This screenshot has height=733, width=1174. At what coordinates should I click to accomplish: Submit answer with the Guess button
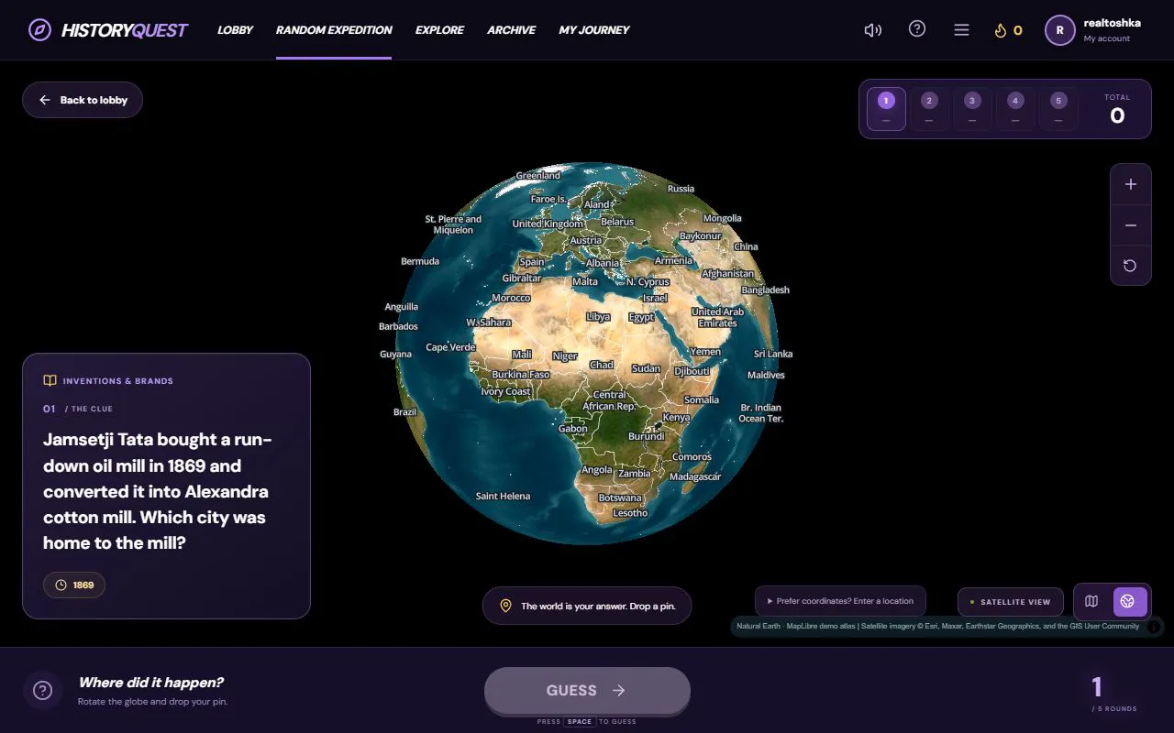coord(587,691)
